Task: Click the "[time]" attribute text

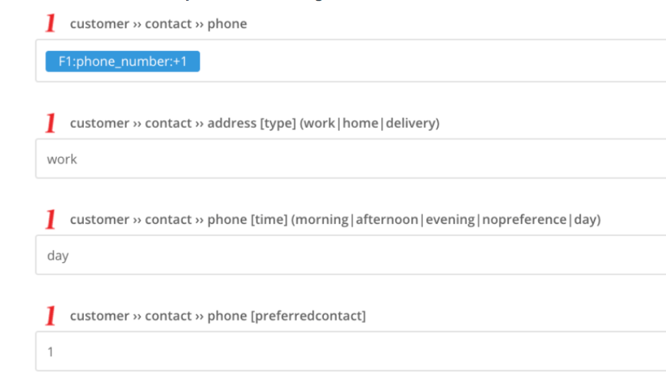Action: click(269, 220)
